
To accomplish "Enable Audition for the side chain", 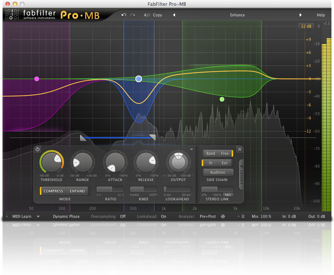I will pos(217,172).
